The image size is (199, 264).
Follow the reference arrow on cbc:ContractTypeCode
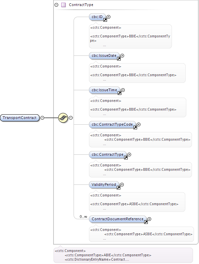point(135,127)
